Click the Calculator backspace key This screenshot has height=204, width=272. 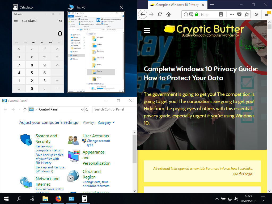tap(44, 57)
